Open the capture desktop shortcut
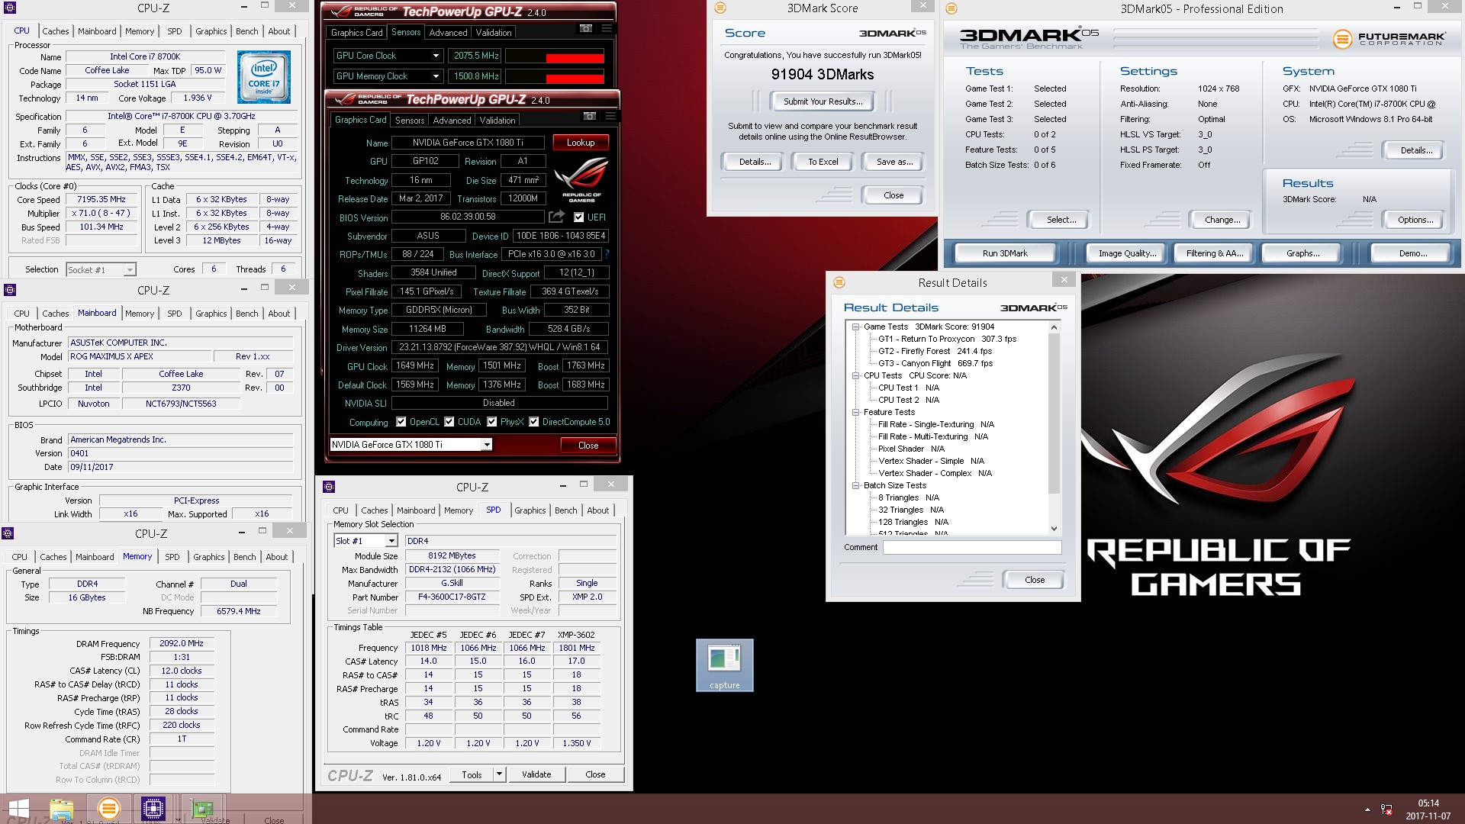 pyautogui.click(x=724, y=665)
